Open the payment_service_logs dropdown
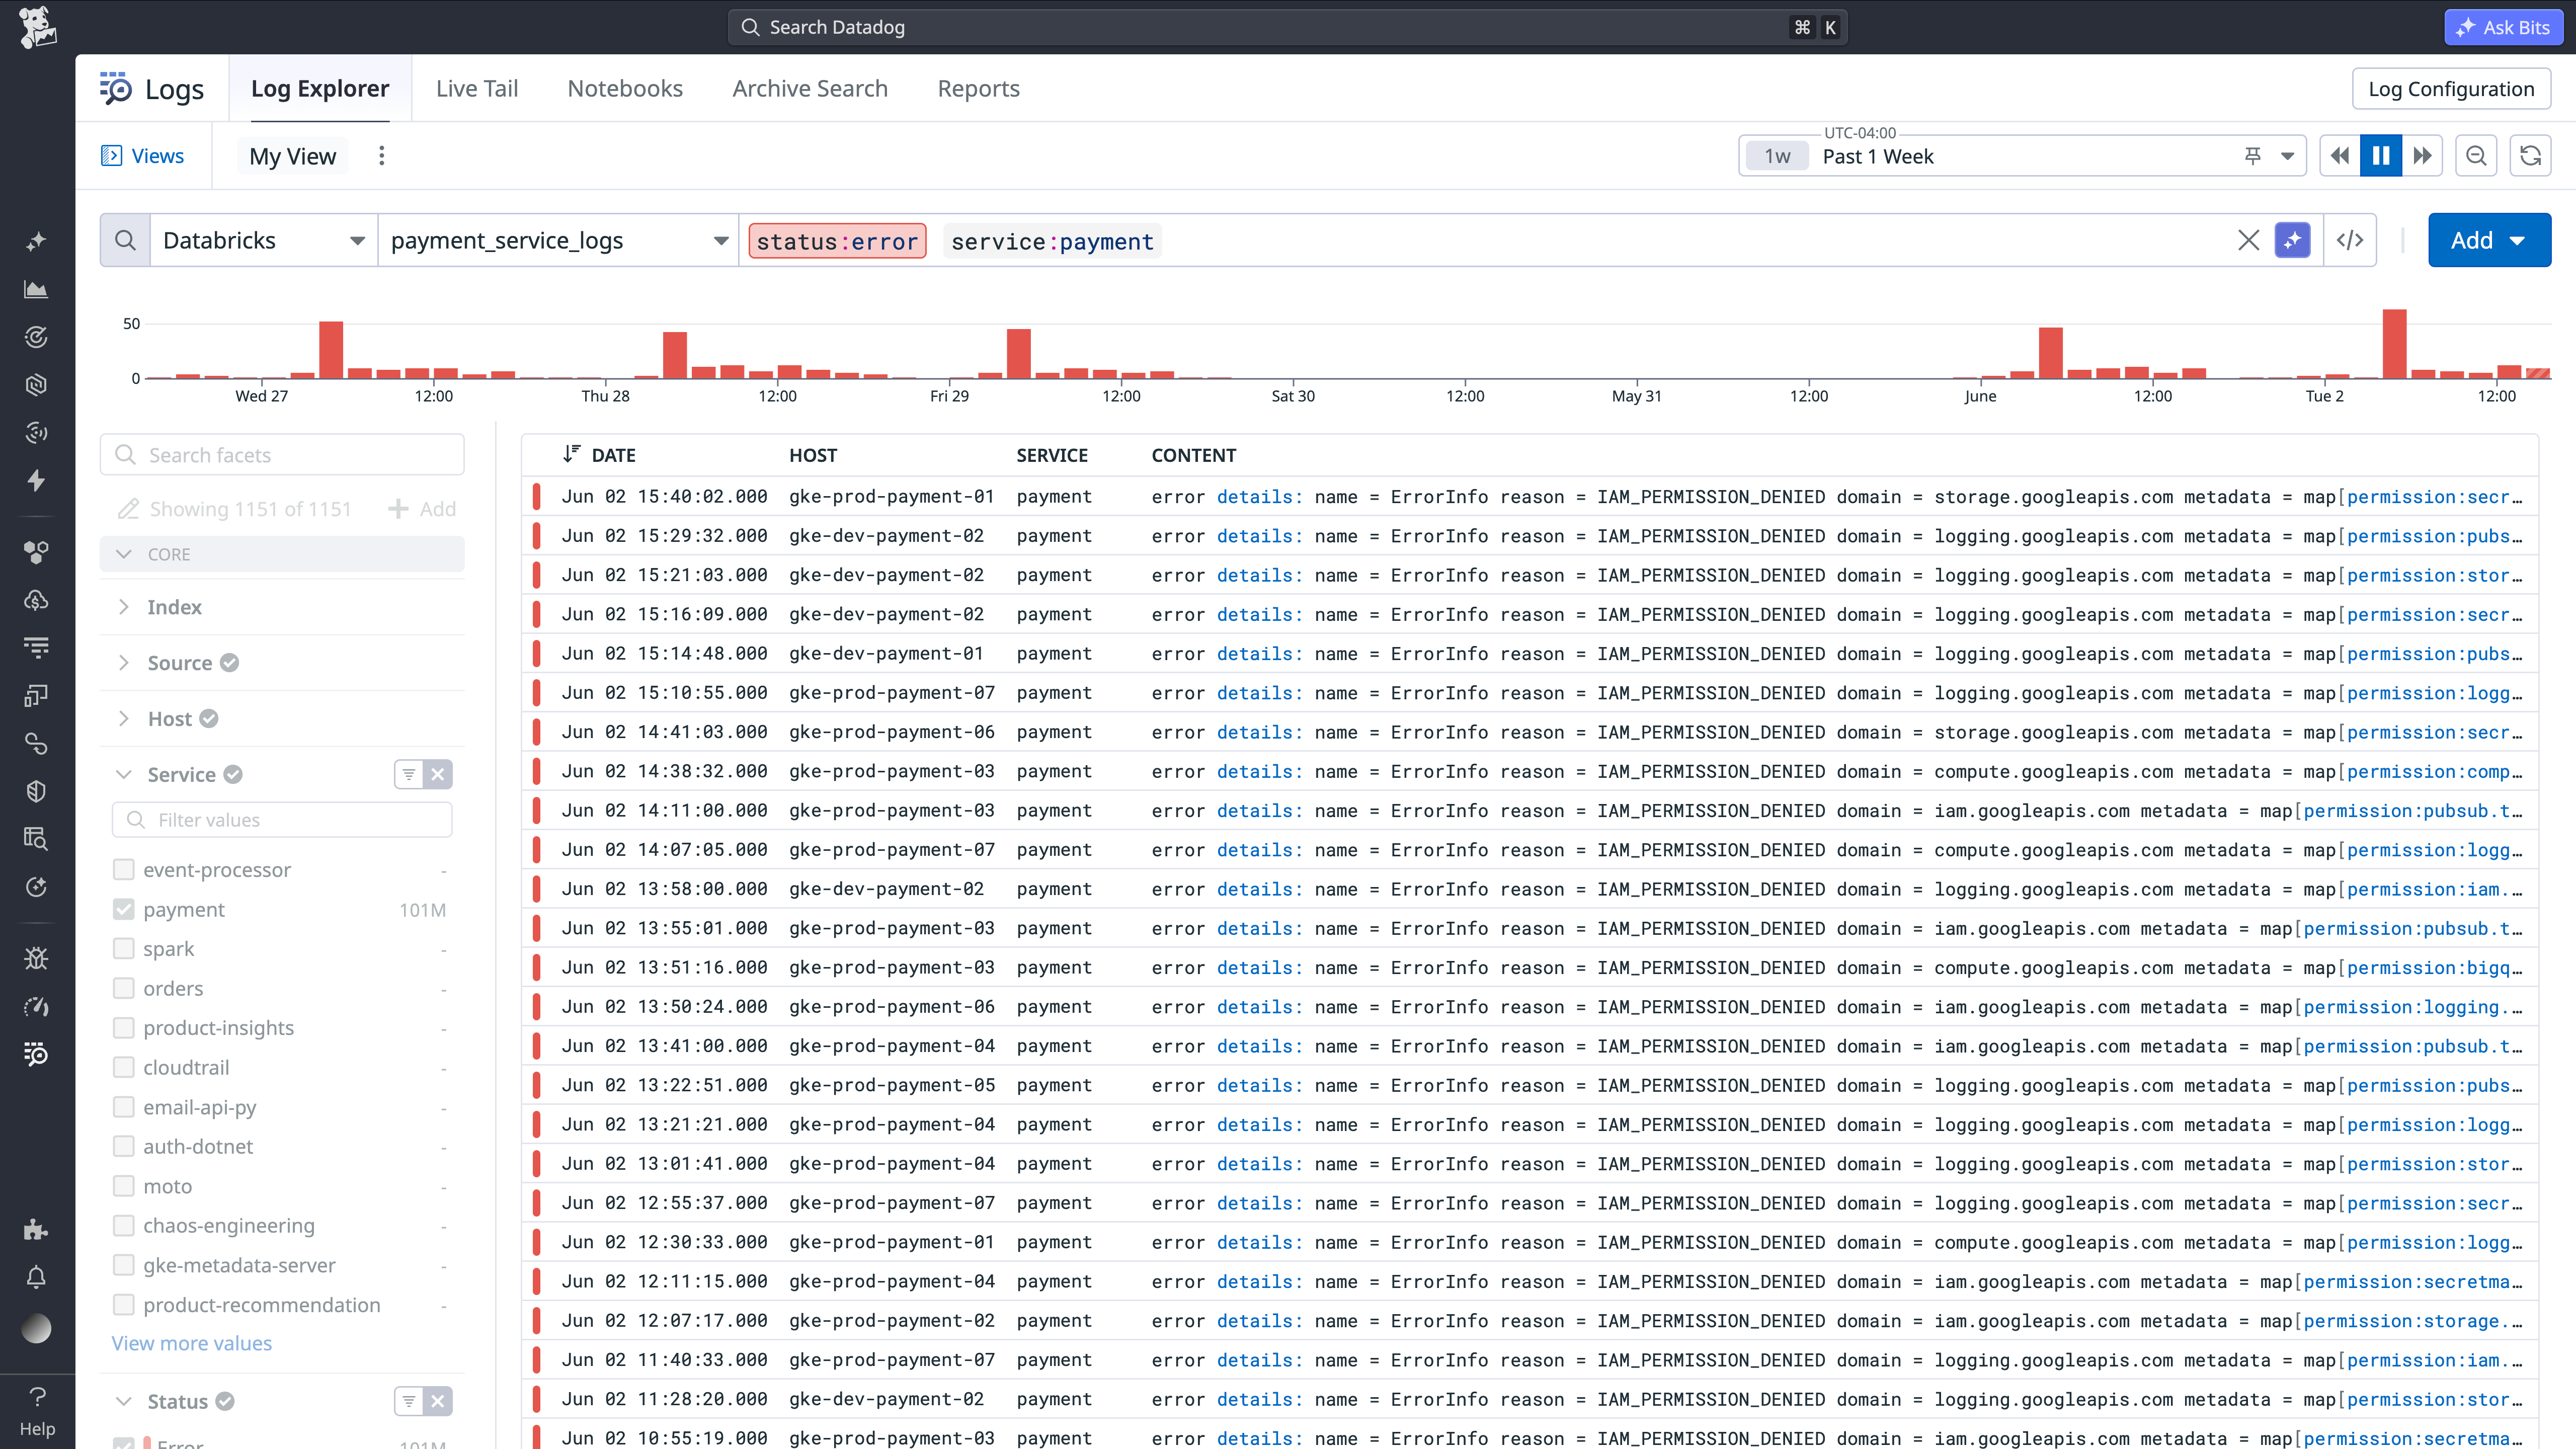Viewport: 2576px width, 1449px height. click(558, 240)
